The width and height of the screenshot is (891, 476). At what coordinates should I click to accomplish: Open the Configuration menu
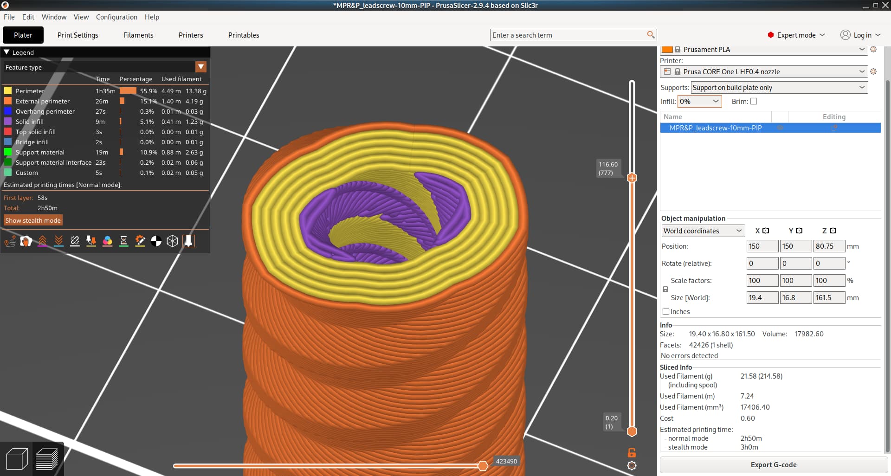116,17
